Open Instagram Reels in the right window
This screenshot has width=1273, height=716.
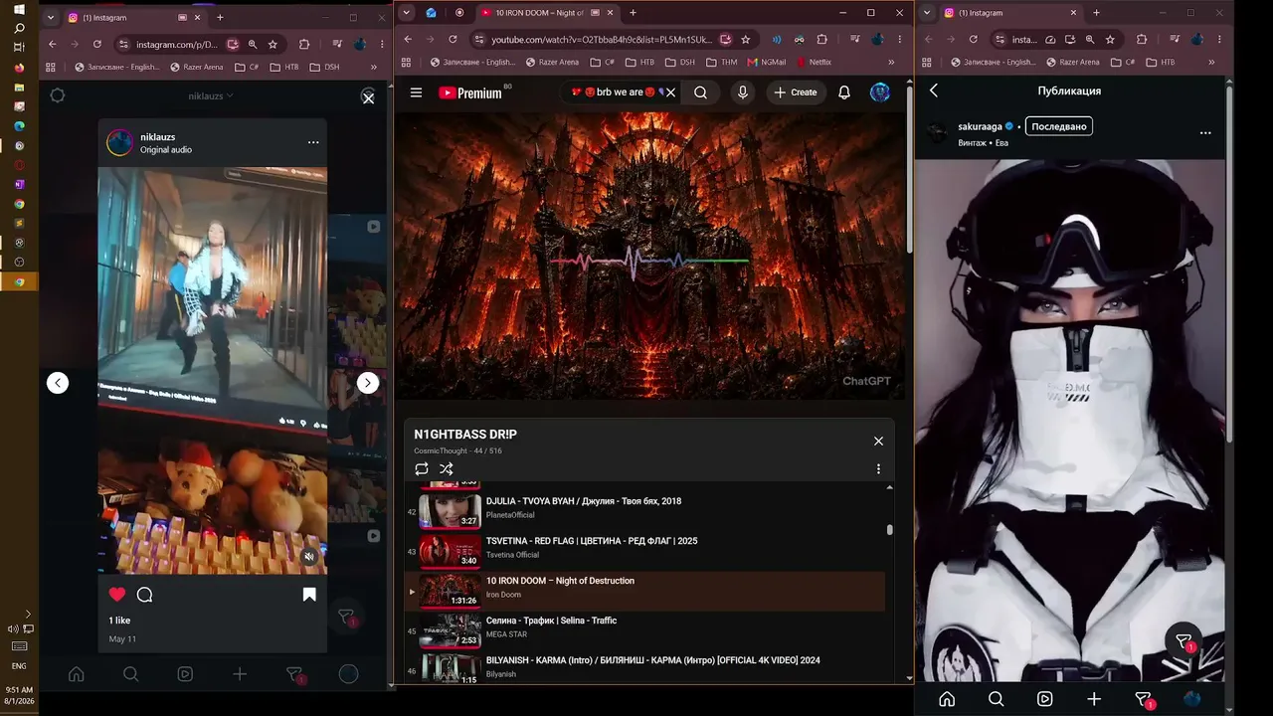[1045, 699]
